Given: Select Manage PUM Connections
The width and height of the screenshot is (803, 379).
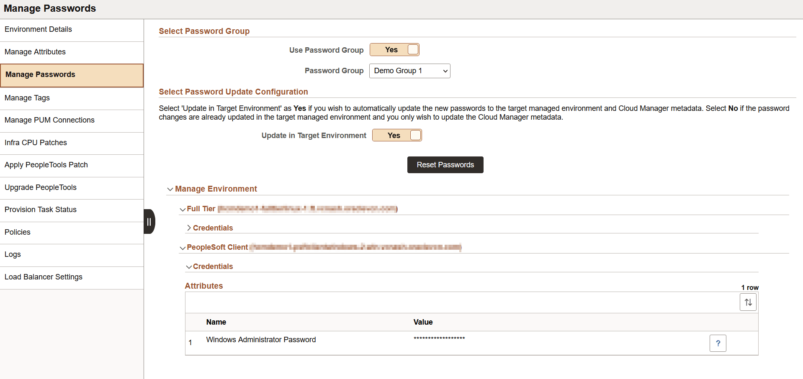Looking at the screenshot, I should 49,120.
